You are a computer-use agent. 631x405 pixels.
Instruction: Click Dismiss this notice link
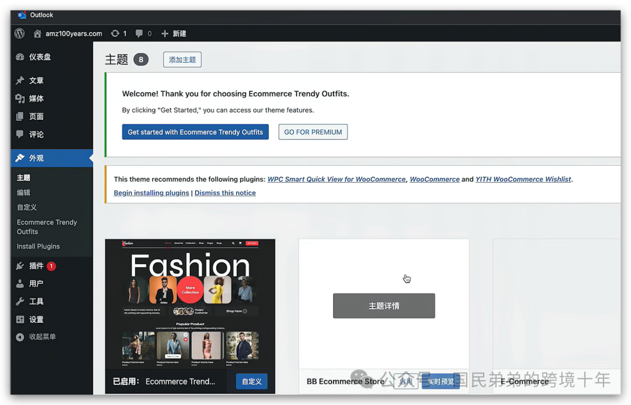(225, 193)
